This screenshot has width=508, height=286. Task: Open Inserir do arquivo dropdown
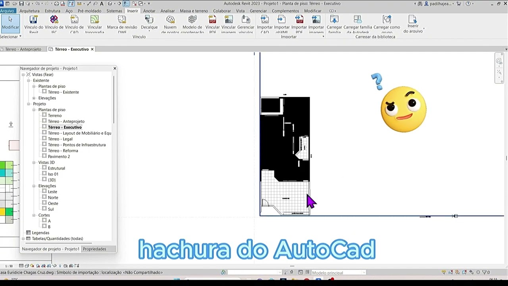click(424, 29)
